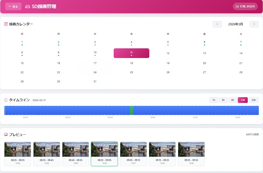Choose the 24h timeline view
The image size is (263, 173).
[x=254, y=100]
